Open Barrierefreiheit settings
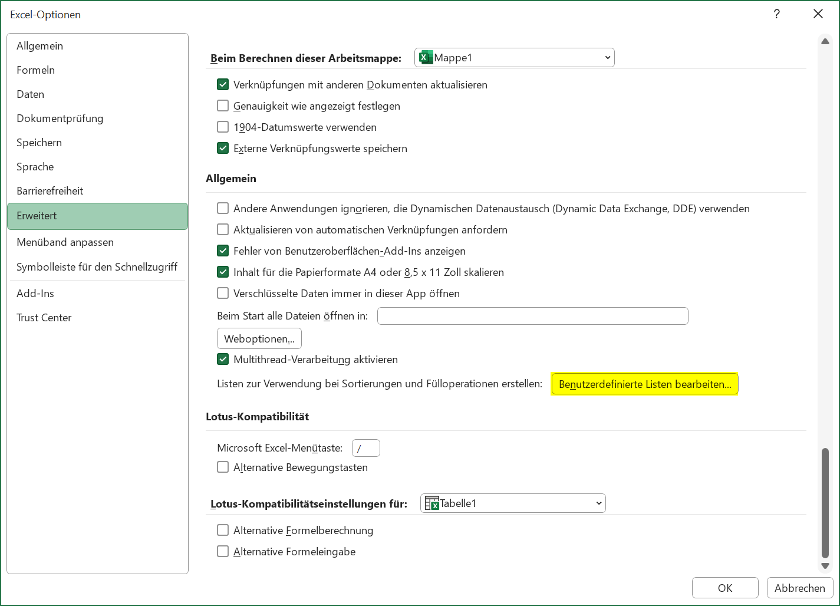The width and height of the screenshot is (840, 606). (x=97, y=190)
